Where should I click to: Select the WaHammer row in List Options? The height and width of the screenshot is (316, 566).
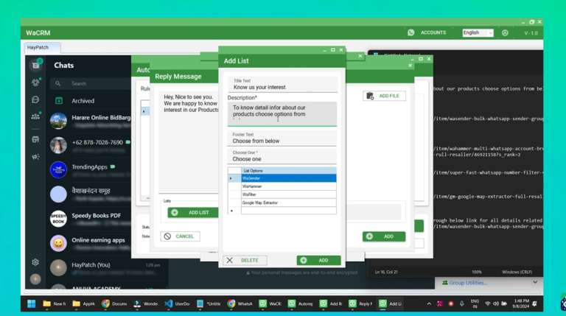point(287,186)
